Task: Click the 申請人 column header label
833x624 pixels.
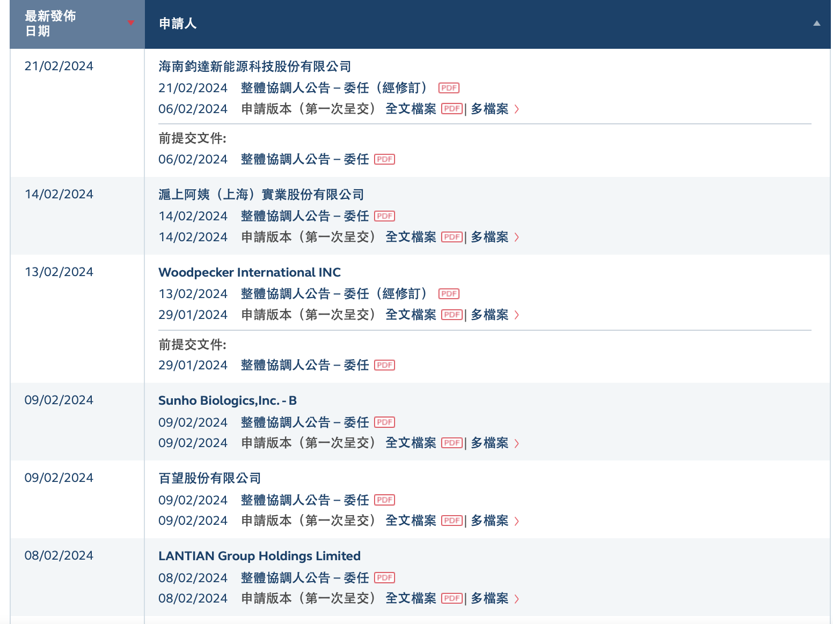Action: 178,24
